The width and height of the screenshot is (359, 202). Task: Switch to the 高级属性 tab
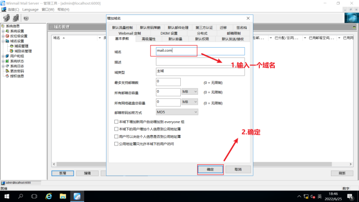click(149, 39)
